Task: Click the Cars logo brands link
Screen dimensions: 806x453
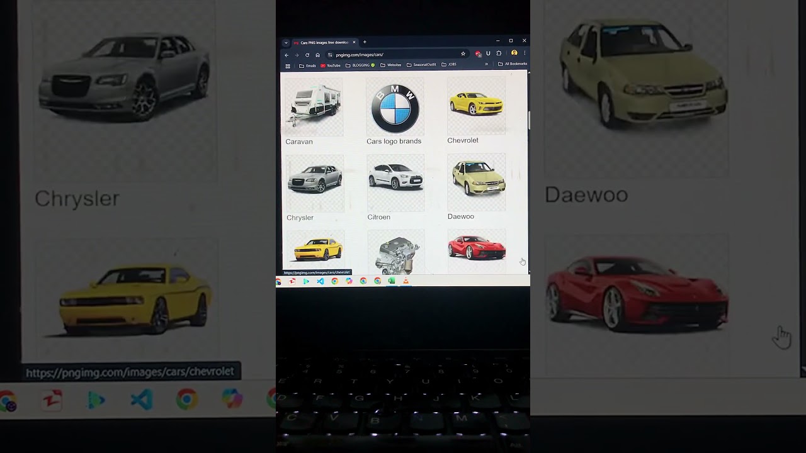Action: point(394,141)
